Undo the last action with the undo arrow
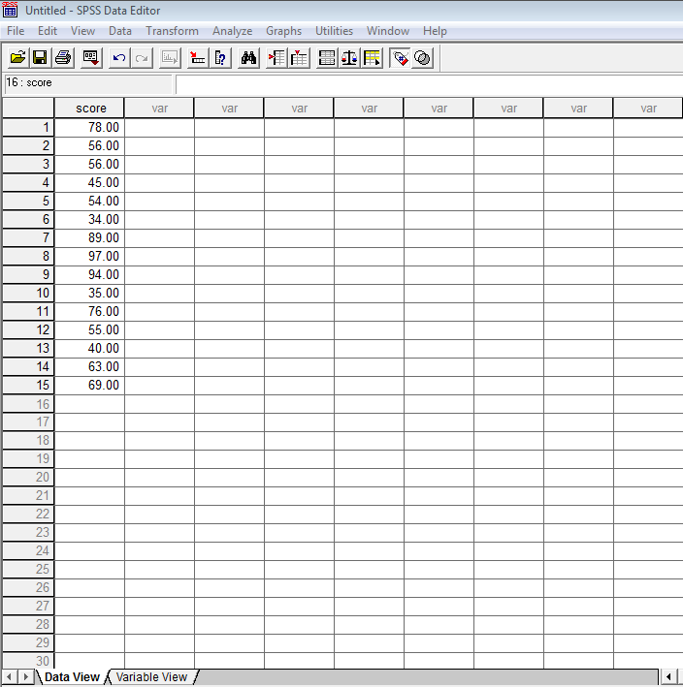 (119, 58)
